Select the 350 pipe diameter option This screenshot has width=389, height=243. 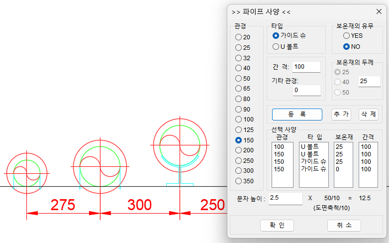[x=239, y=181]
